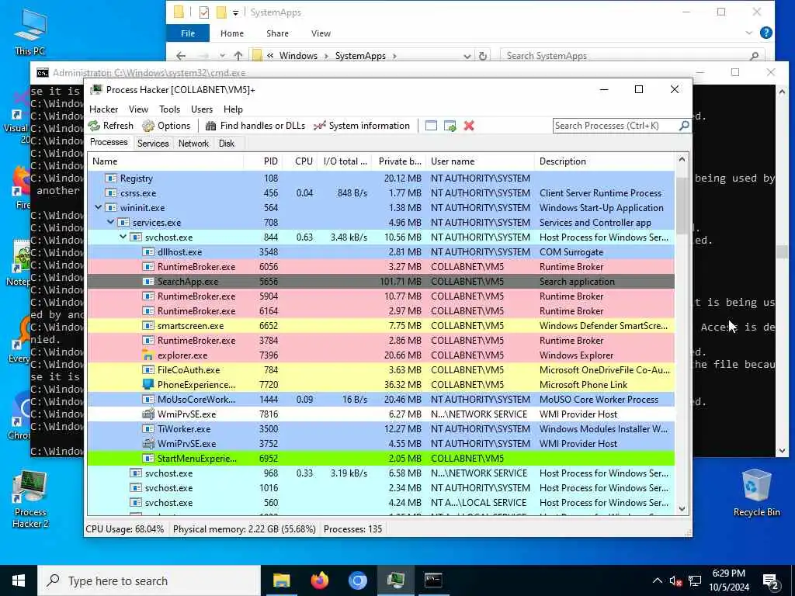This screenshot has height=596, width=795.
Task: Sort by Name column header
Action: 166,161
